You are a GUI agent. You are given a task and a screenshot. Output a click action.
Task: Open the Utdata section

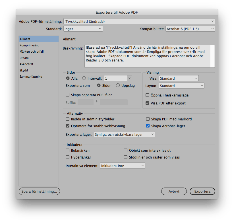[39, 58]
